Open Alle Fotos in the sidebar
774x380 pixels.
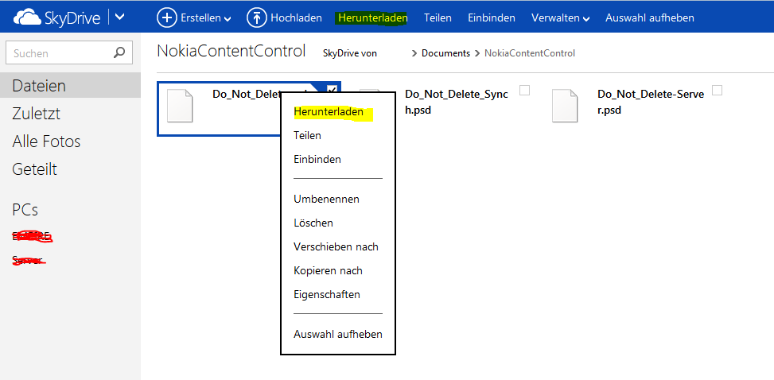(46, 142)
